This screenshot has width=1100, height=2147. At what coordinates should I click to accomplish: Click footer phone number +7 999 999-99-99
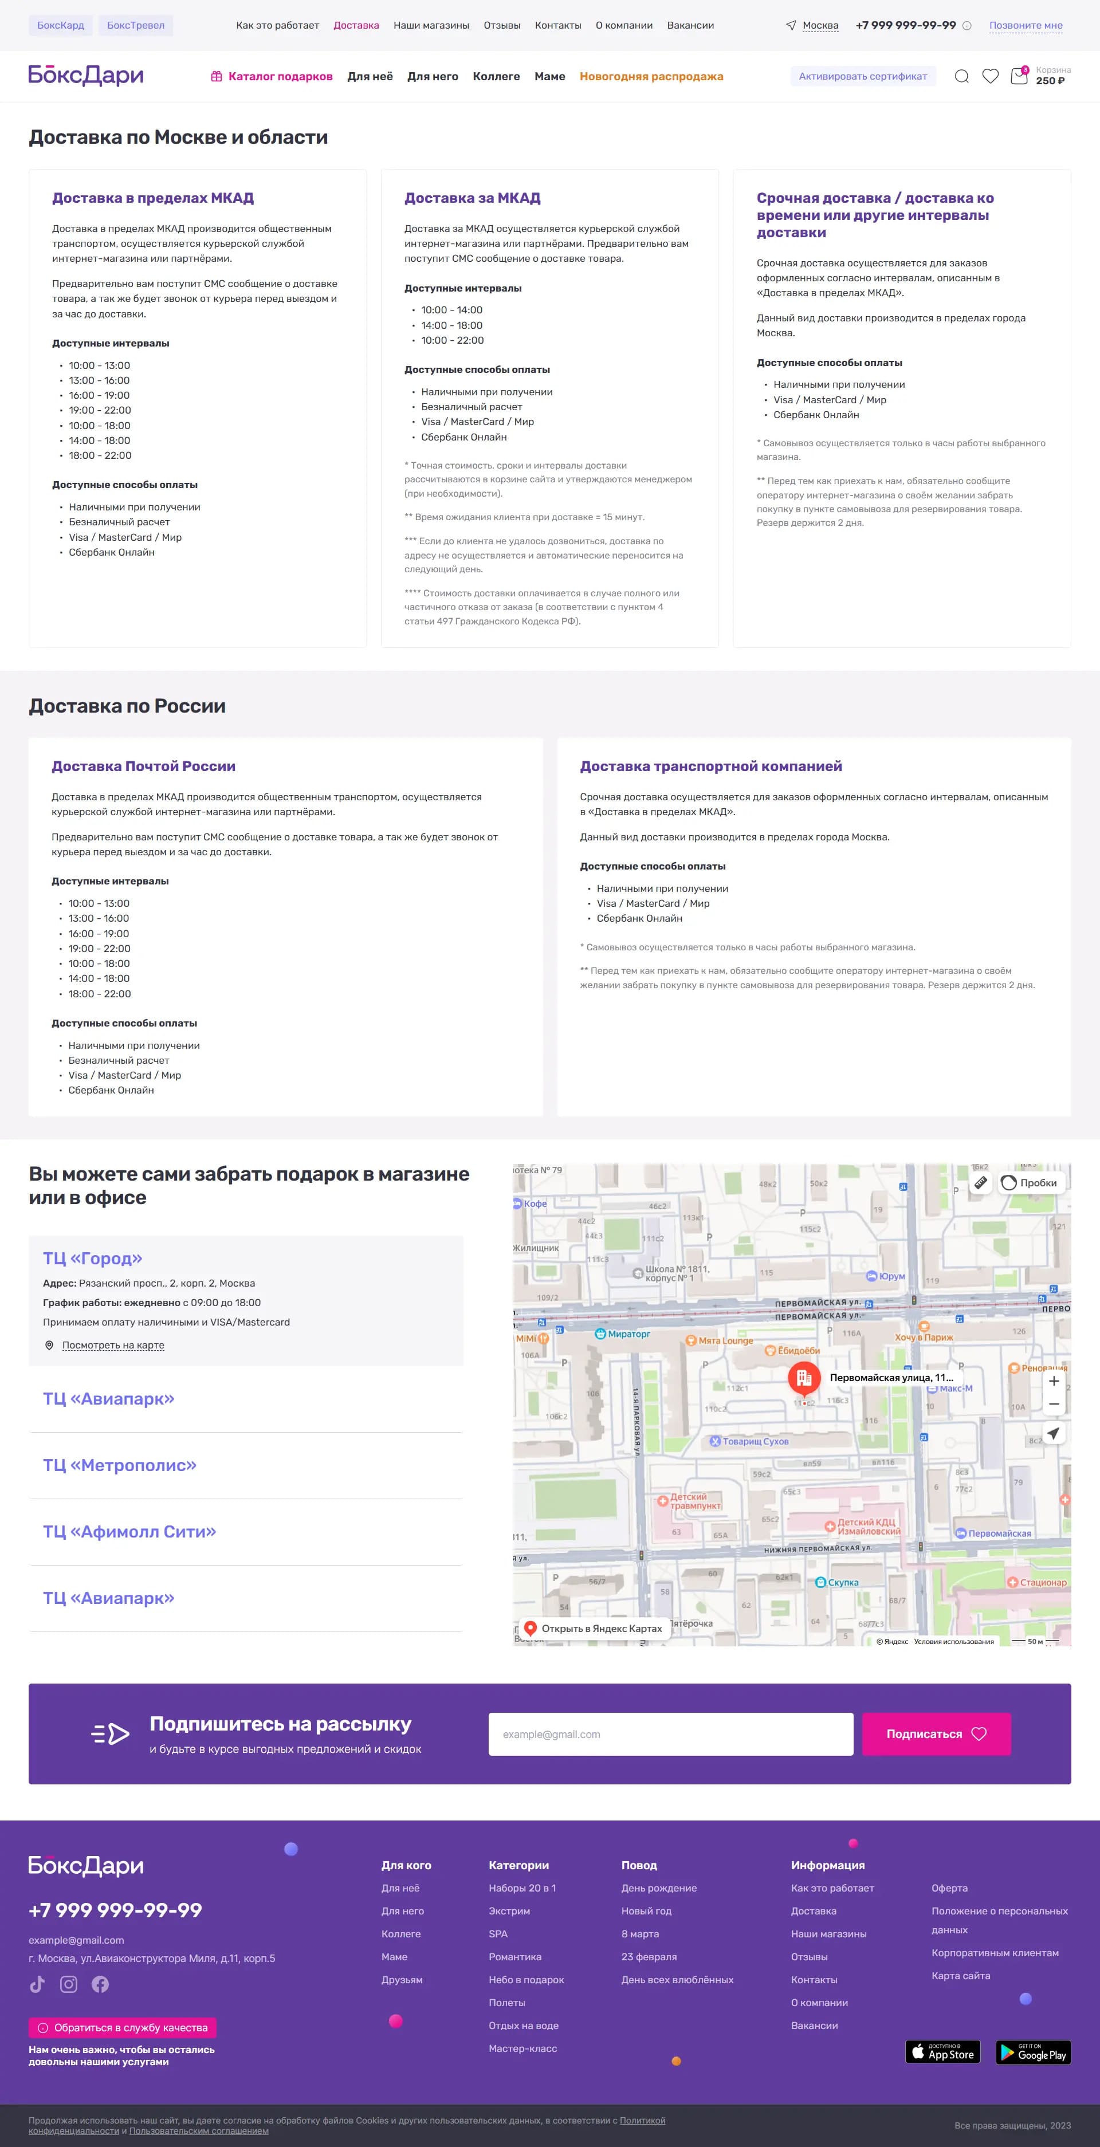(115, 1910)
